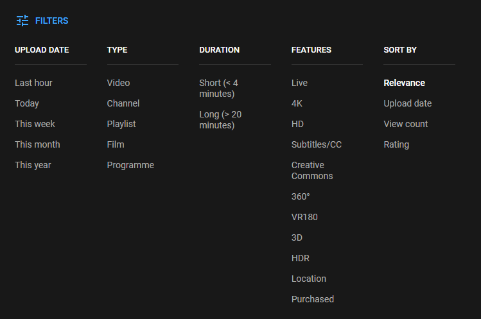Click the Filters sliders icon
Image resolution: width=481 pixels, height=319 pixels.
pyautogui.click(x=22, y=21)
